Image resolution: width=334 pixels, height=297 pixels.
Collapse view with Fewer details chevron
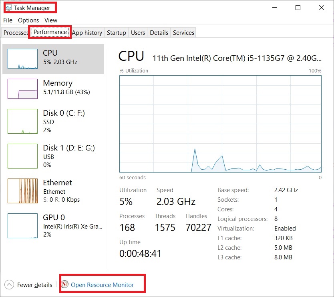click(9, 285)
